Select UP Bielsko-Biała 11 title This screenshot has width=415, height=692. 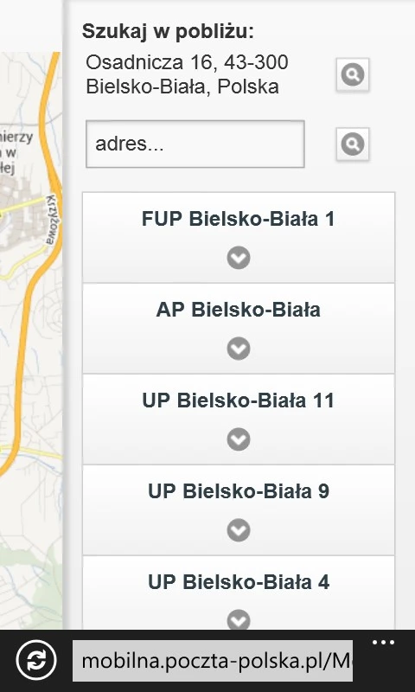tap(238, 400)
